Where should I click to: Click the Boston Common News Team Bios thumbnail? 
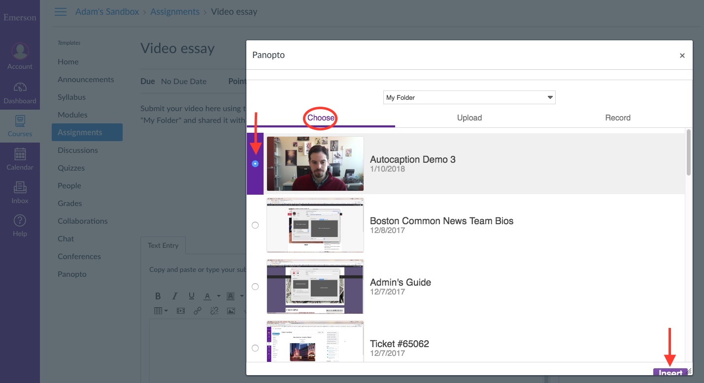tap(315, 225)
